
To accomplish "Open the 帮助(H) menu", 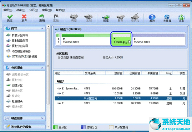I will [x=60, y=10].
